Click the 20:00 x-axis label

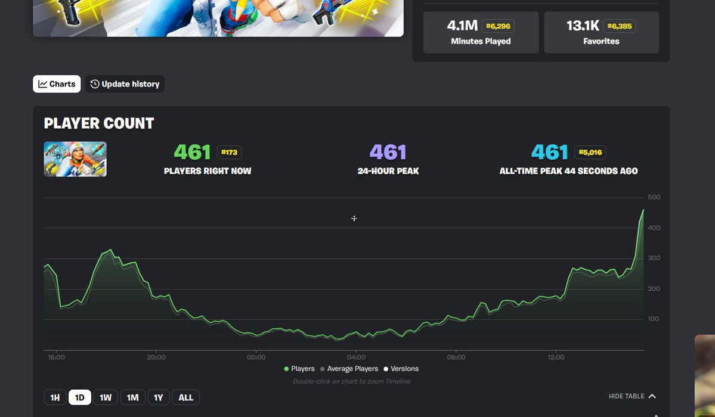(x=156, y=357)
